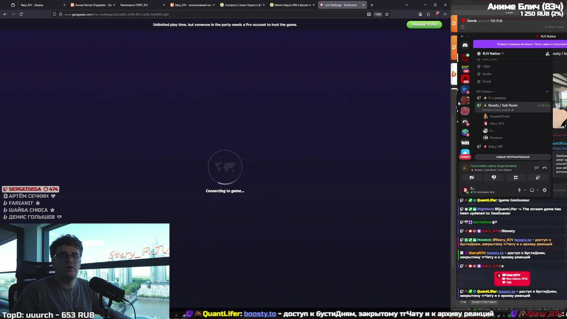The width and height of the screenshot is (567, 319).
Task: List all tabs dropdown arrow
Action: pos(406,5)
